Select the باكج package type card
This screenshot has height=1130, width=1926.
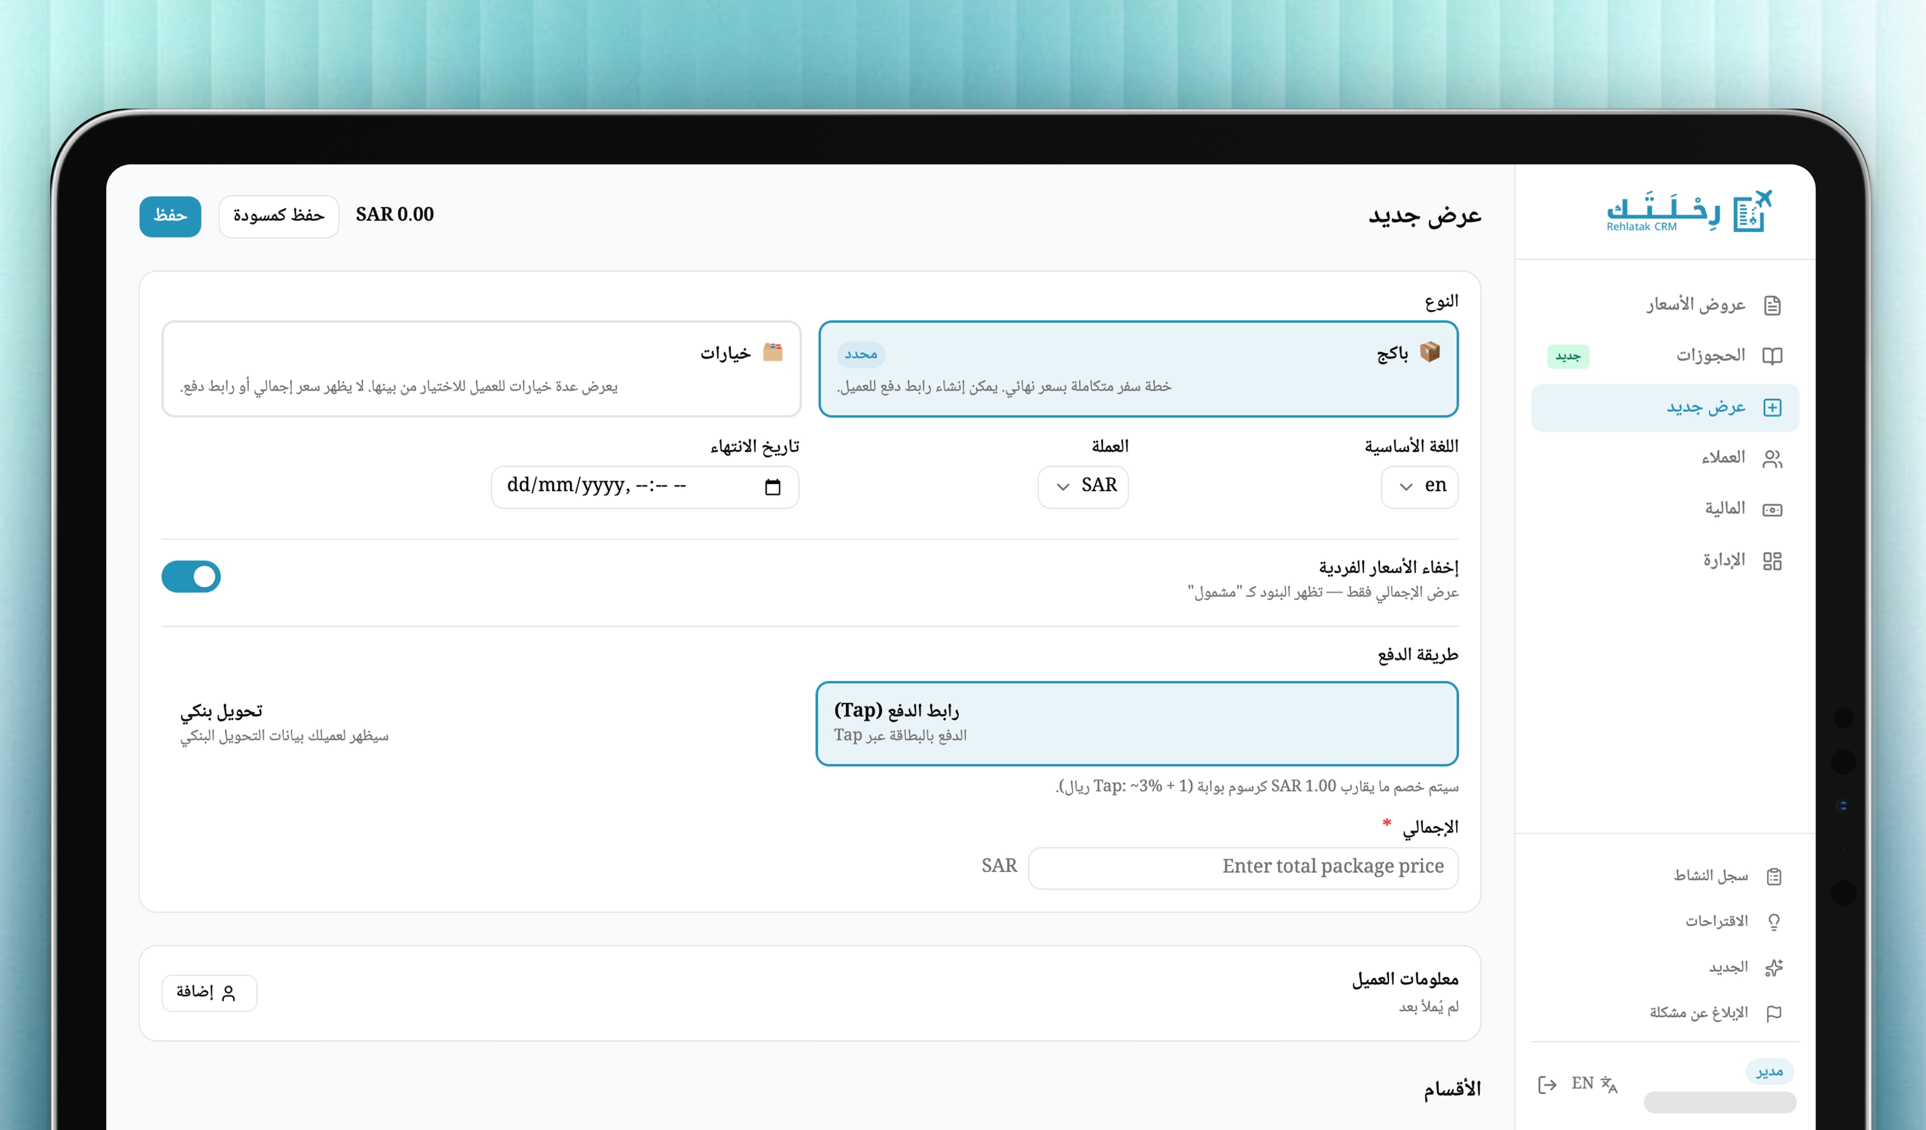[1138, 369]
